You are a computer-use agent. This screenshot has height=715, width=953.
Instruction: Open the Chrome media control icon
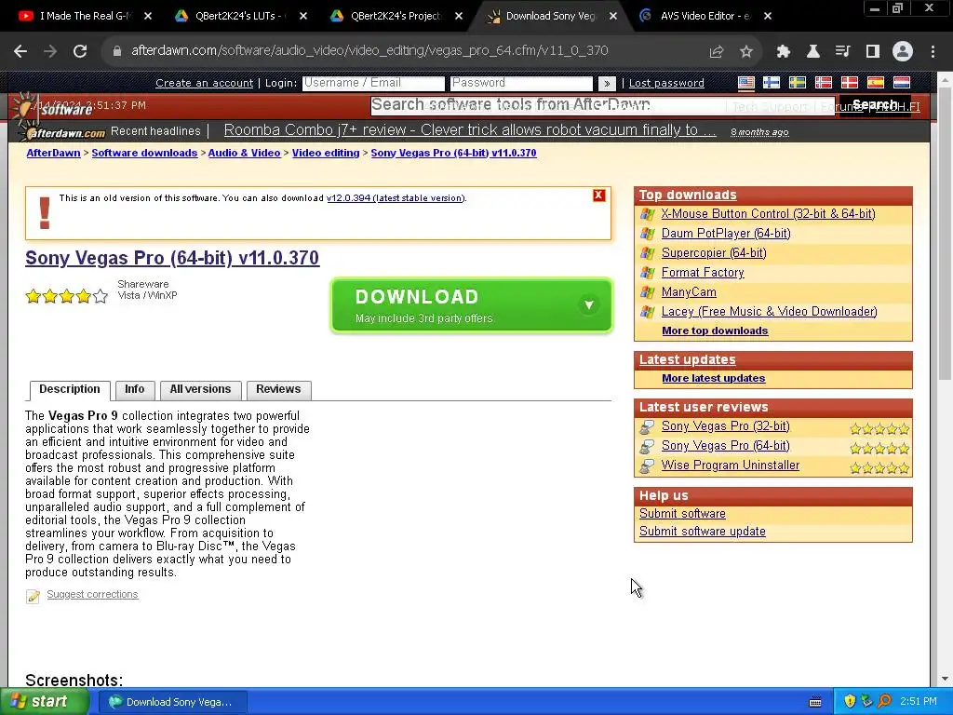[842, 52]
